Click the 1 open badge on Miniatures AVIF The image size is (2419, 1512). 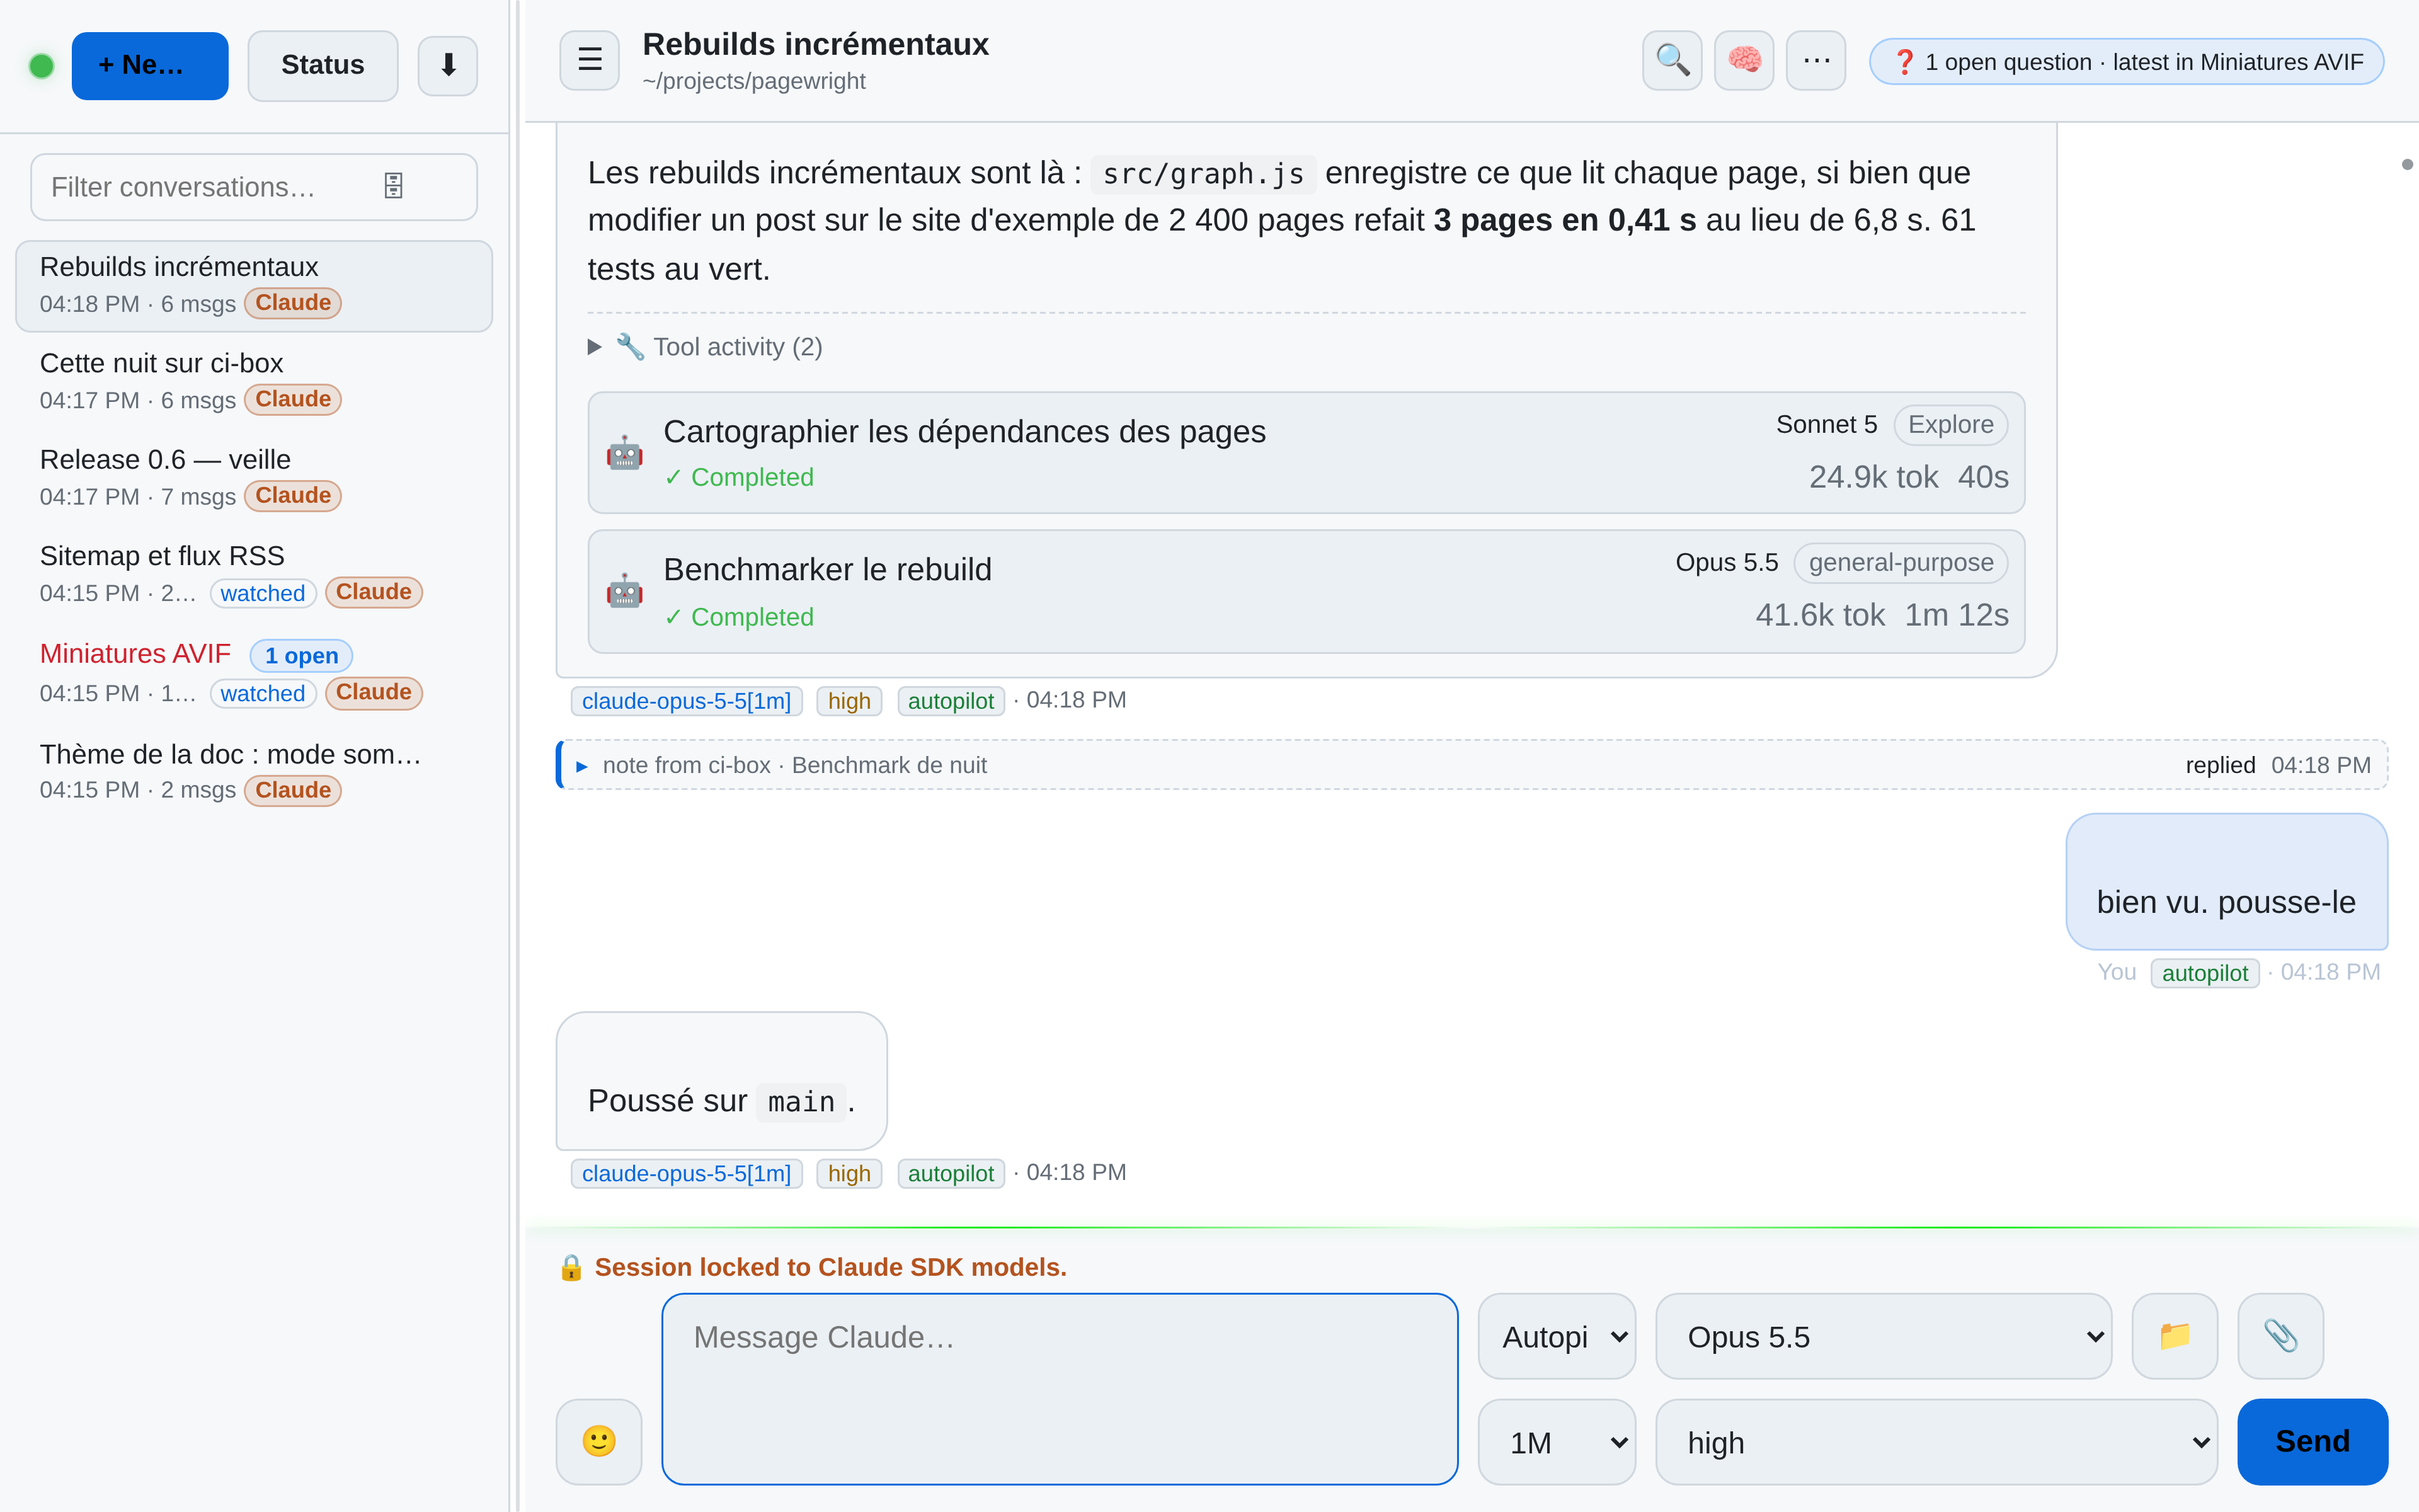point(301,655)
